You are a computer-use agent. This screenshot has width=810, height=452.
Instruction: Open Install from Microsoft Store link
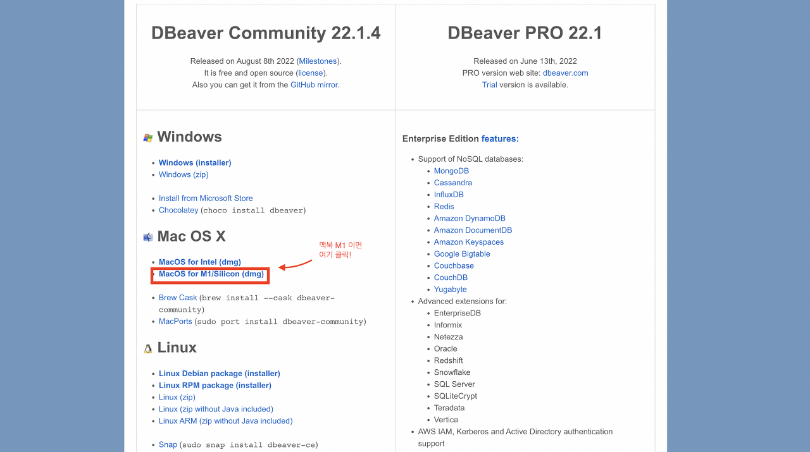click(x=206, y=199)
